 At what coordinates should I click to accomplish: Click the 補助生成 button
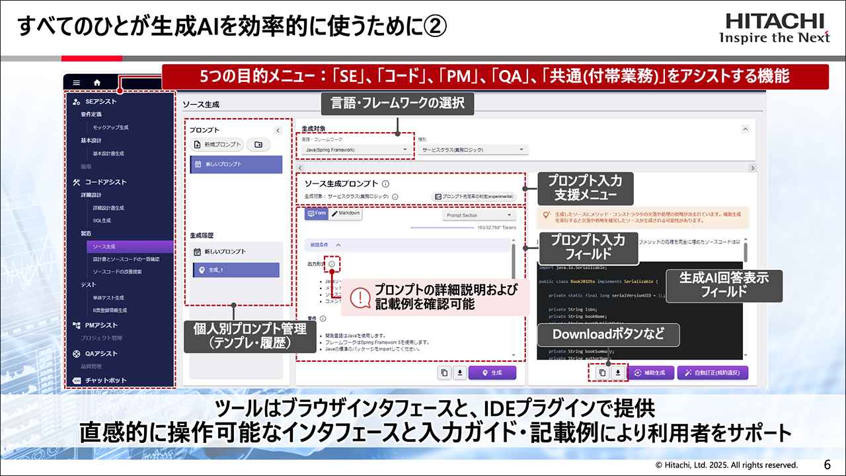click(x=650, y=373)
